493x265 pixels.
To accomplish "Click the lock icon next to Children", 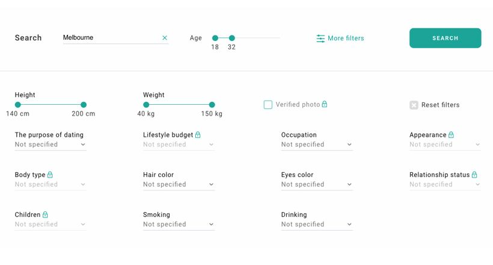I will pyautogui.click(x=45, y=214).
